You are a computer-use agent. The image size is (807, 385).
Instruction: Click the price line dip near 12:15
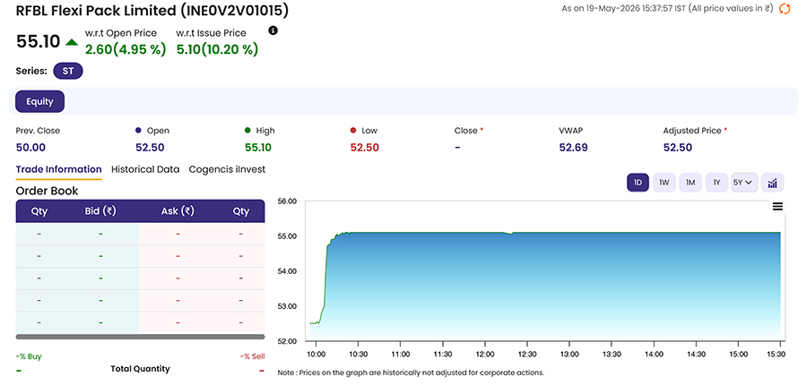point(510,234)
